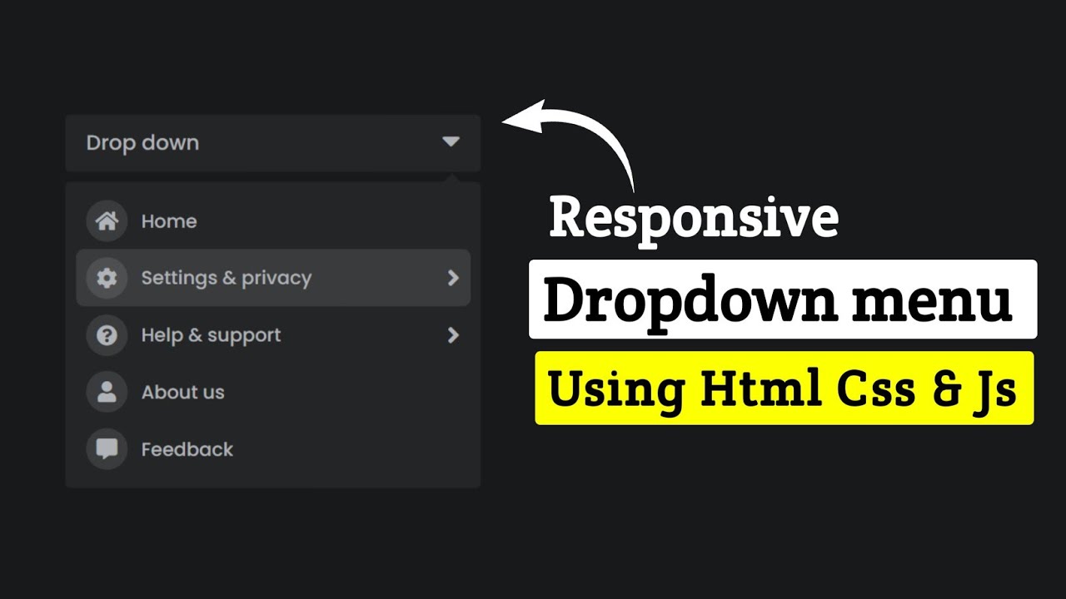Select the About us menu label

183,392
